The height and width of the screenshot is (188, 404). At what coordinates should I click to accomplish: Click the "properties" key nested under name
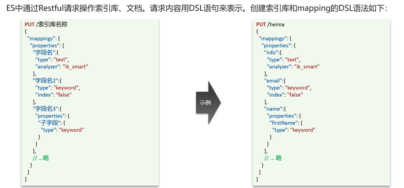[281, 116]
